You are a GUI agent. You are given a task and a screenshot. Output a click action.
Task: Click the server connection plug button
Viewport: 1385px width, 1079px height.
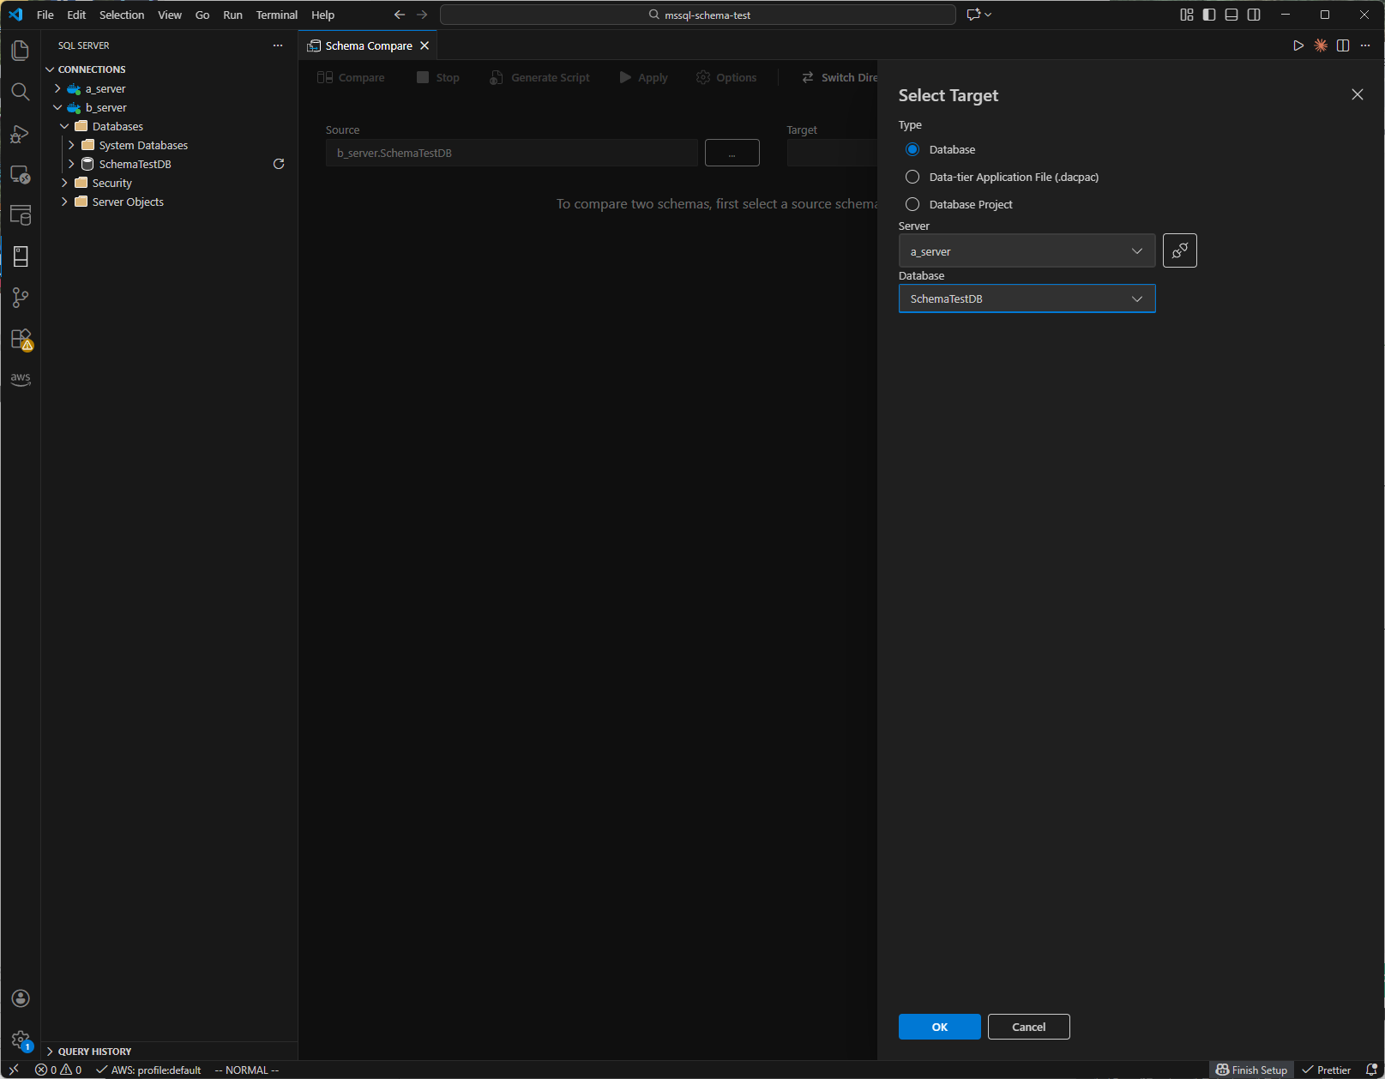click(1180, 250)
